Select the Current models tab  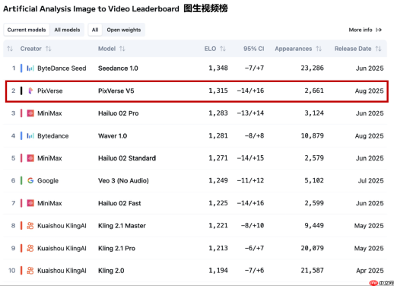point(27,30)
